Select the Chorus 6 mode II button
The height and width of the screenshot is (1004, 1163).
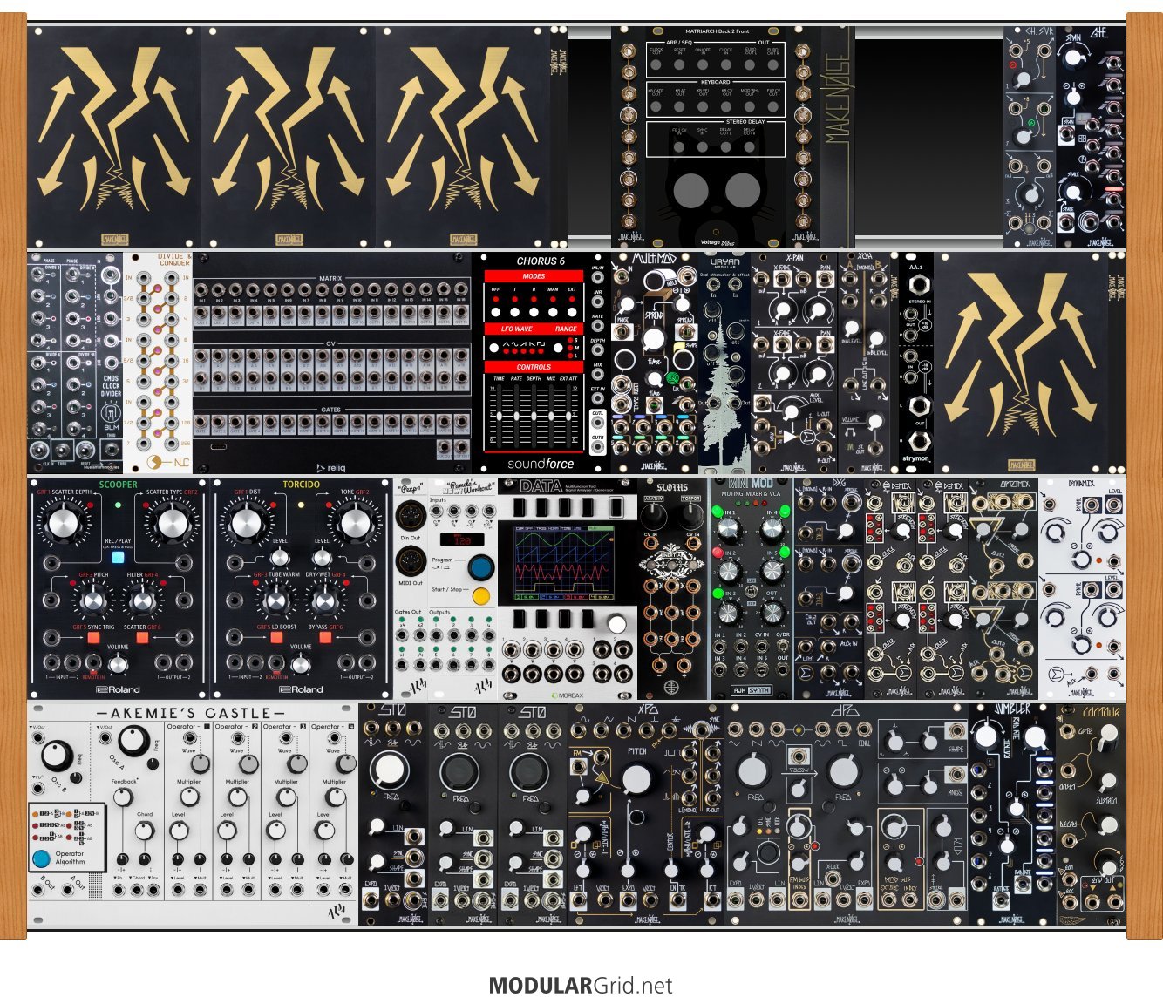click(534, 312)
